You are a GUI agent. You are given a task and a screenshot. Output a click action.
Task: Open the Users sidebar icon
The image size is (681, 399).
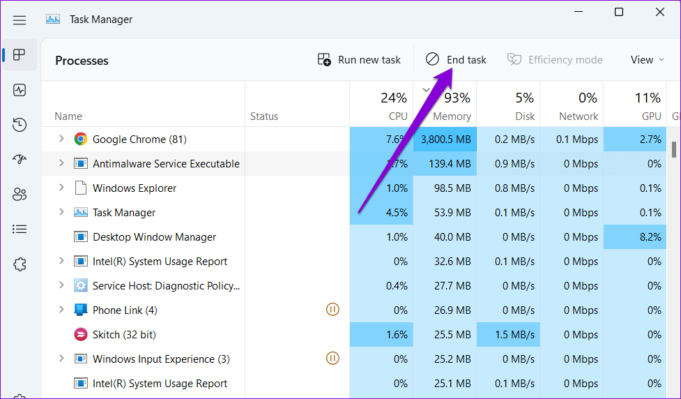20,195
